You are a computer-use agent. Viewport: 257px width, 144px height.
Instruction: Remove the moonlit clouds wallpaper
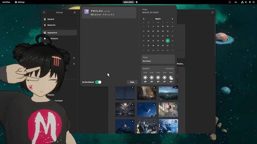[133, 104]
